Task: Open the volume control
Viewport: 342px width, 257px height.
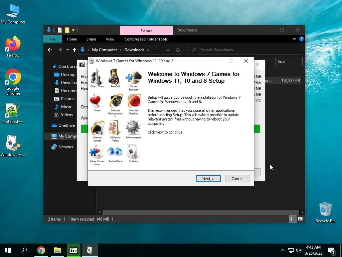Action: coord(299,250)
